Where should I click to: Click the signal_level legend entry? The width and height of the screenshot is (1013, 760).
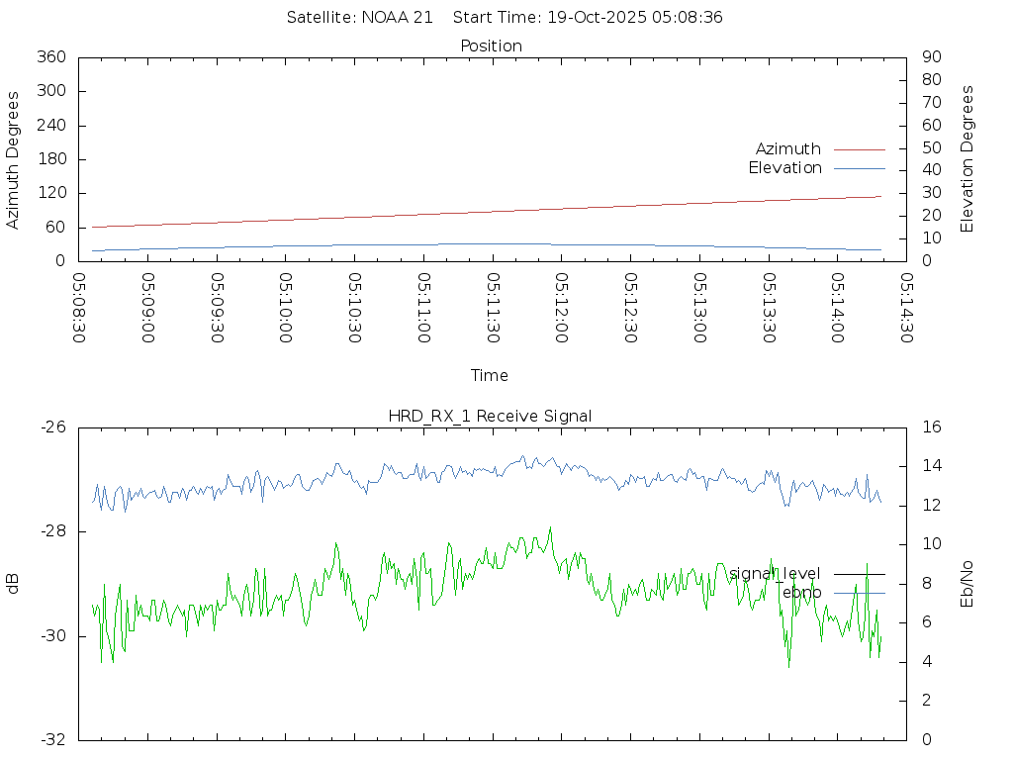(x=775, y=574)
